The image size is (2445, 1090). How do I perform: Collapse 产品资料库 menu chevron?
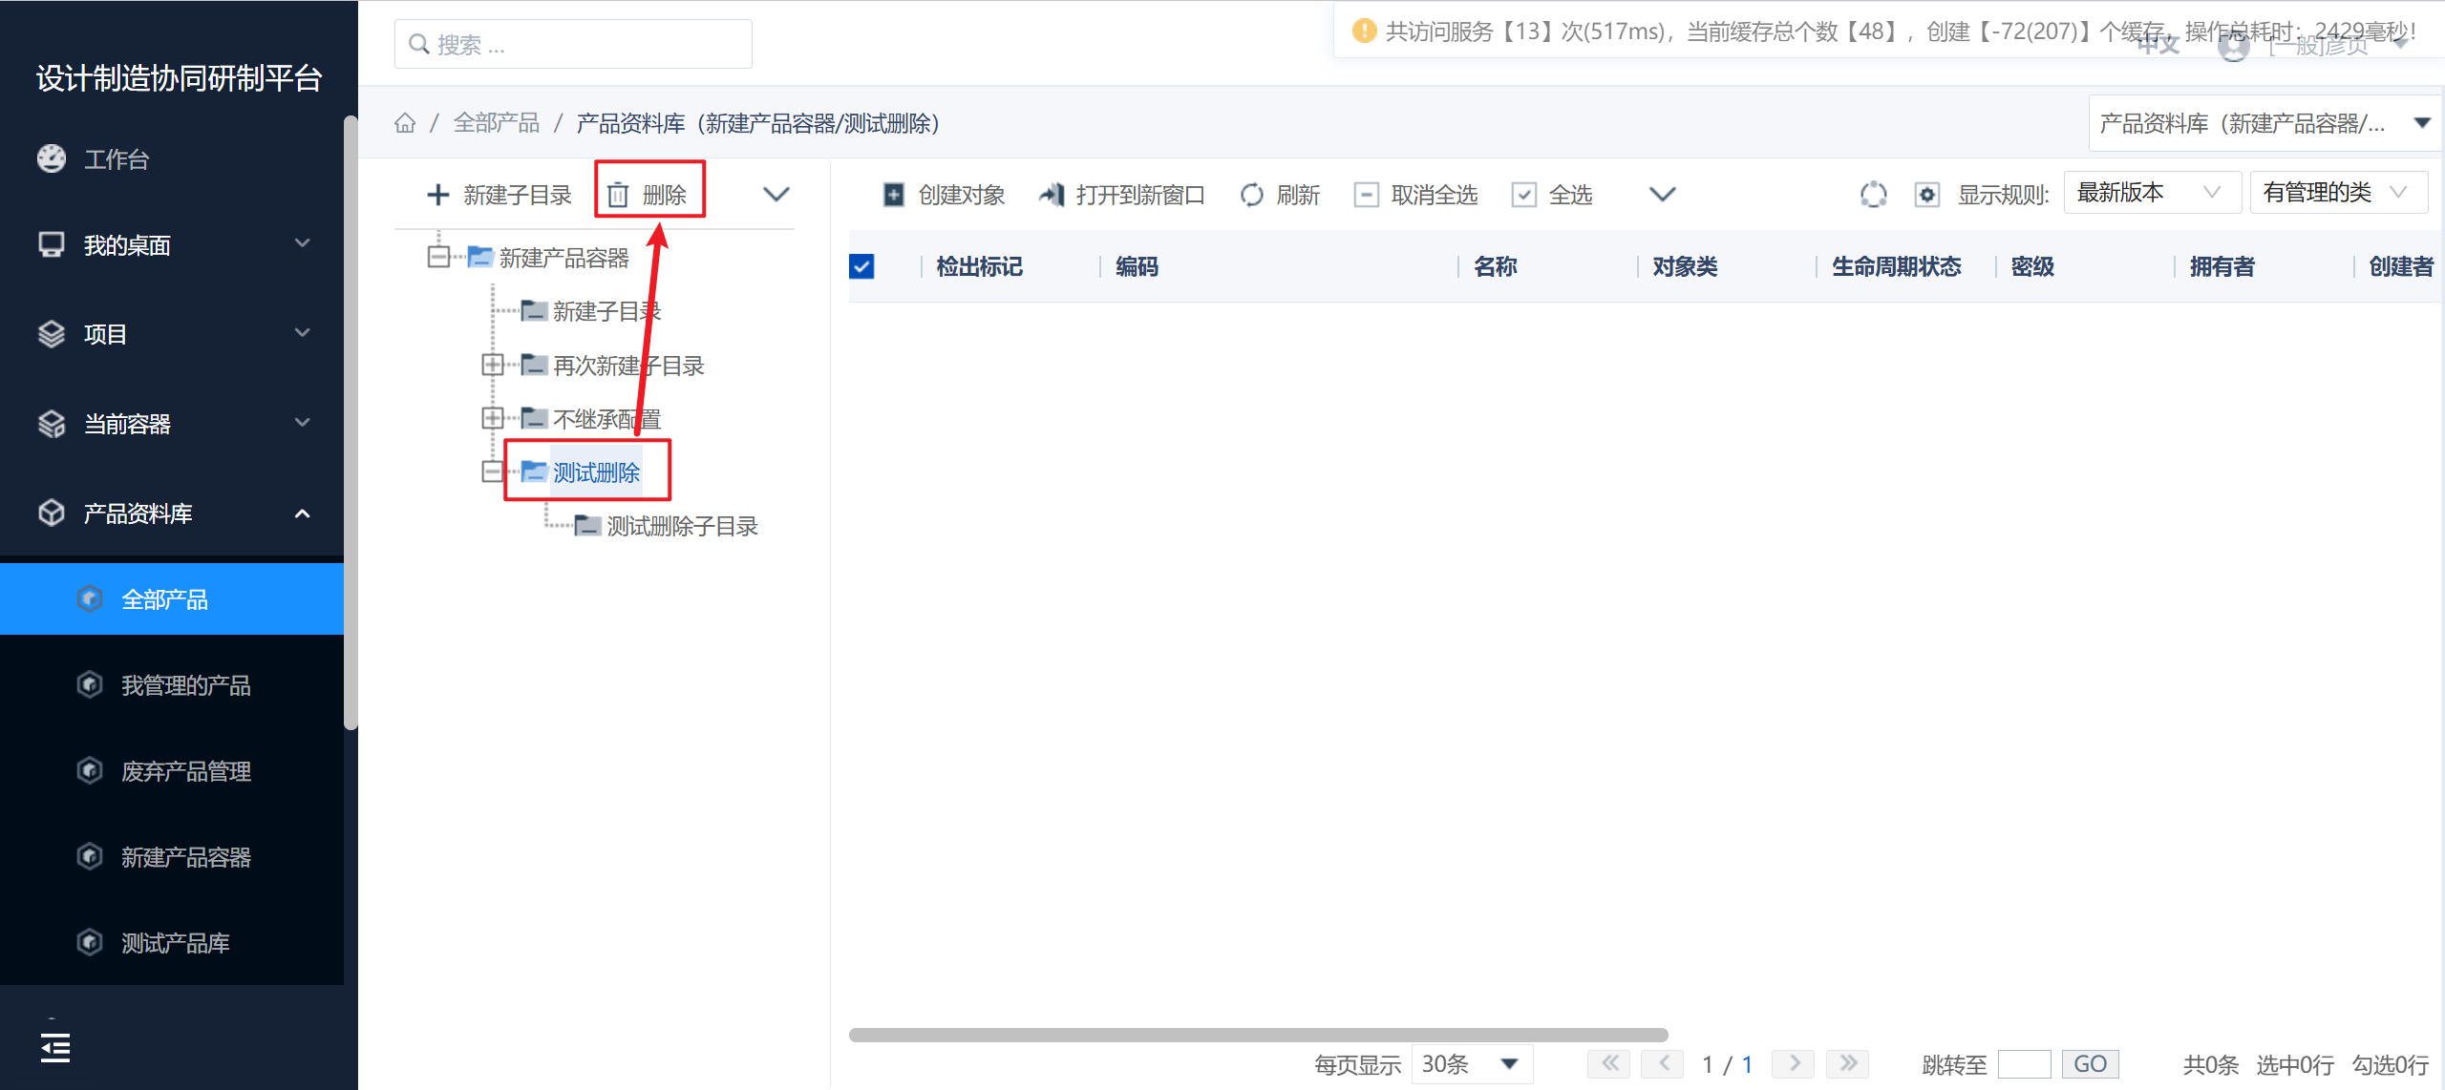(303, 514)
